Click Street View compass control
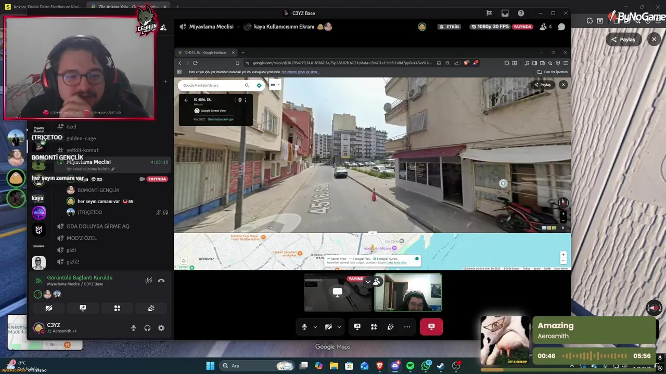Screen dimensions: 666x374 [x=563, y=203]
